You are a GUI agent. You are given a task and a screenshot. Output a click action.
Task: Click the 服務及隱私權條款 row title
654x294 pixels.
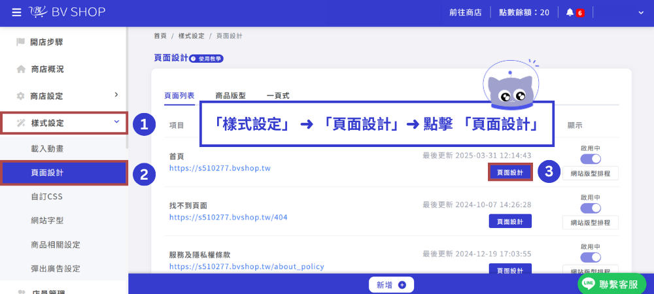pyautogui.click(x=199, y=254)
